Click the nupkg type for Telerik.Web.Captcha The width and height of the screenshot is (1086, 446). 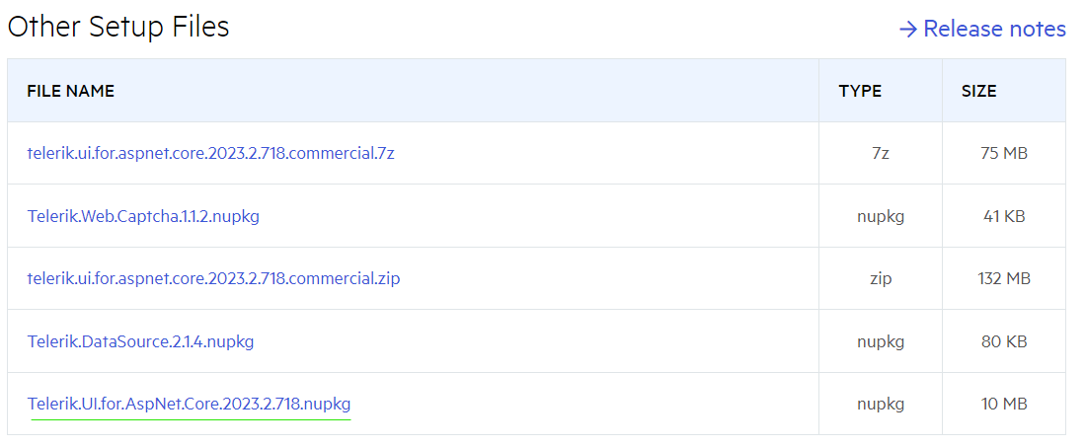click(880, 216)
